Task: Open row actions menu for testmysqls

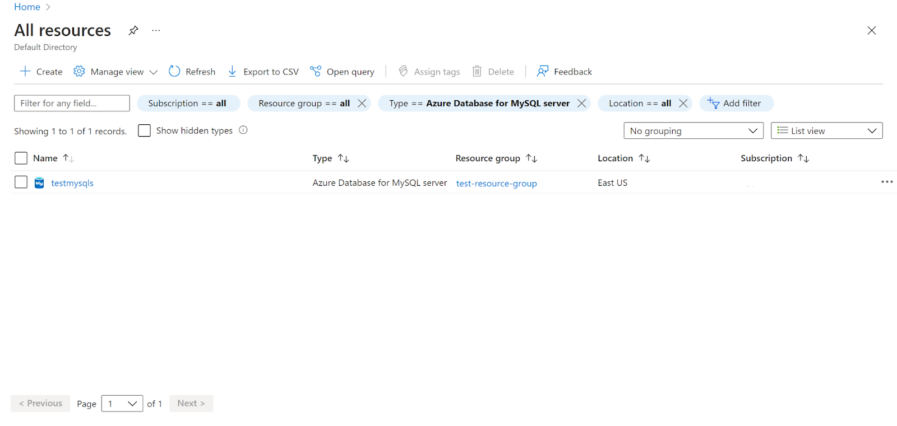Action: pos(886,182)
